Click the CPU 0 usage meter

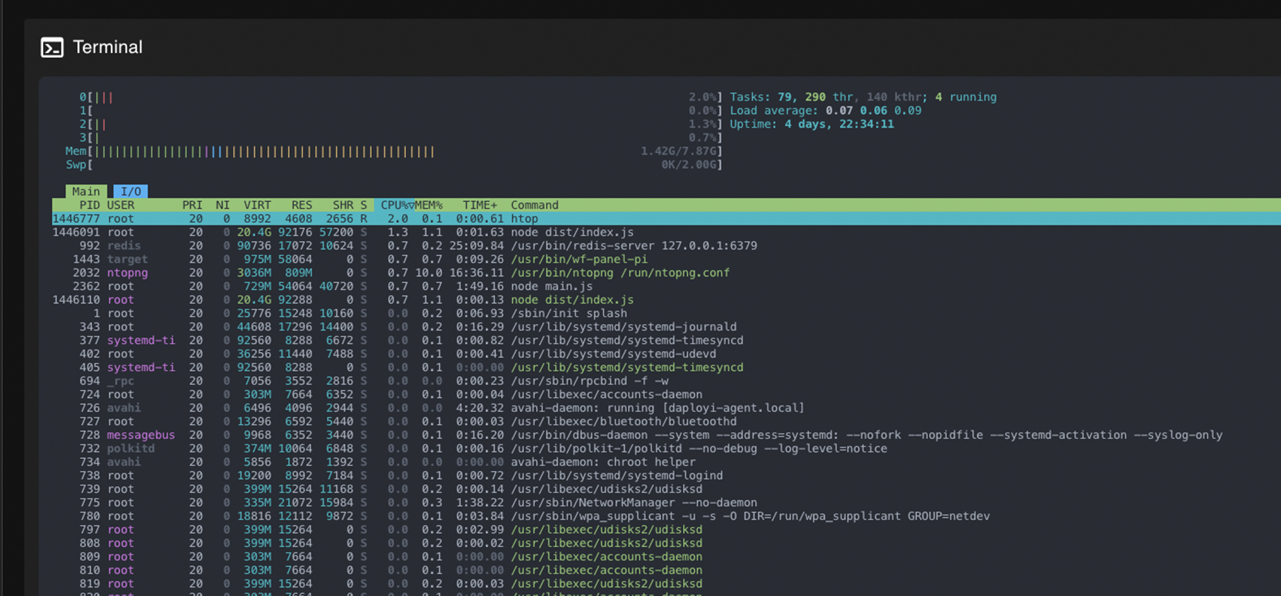pos(401,97)
